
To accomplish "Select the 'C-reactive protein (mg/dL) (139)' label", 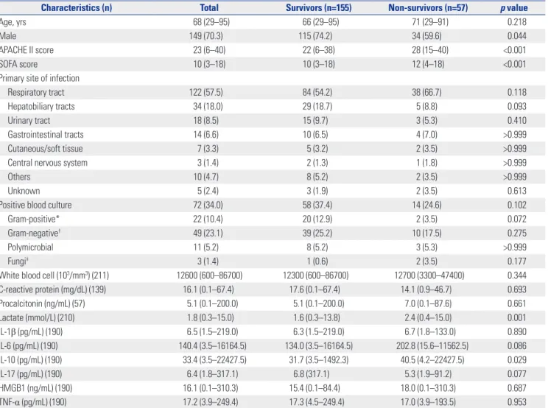I will click(x=53, y=289).
